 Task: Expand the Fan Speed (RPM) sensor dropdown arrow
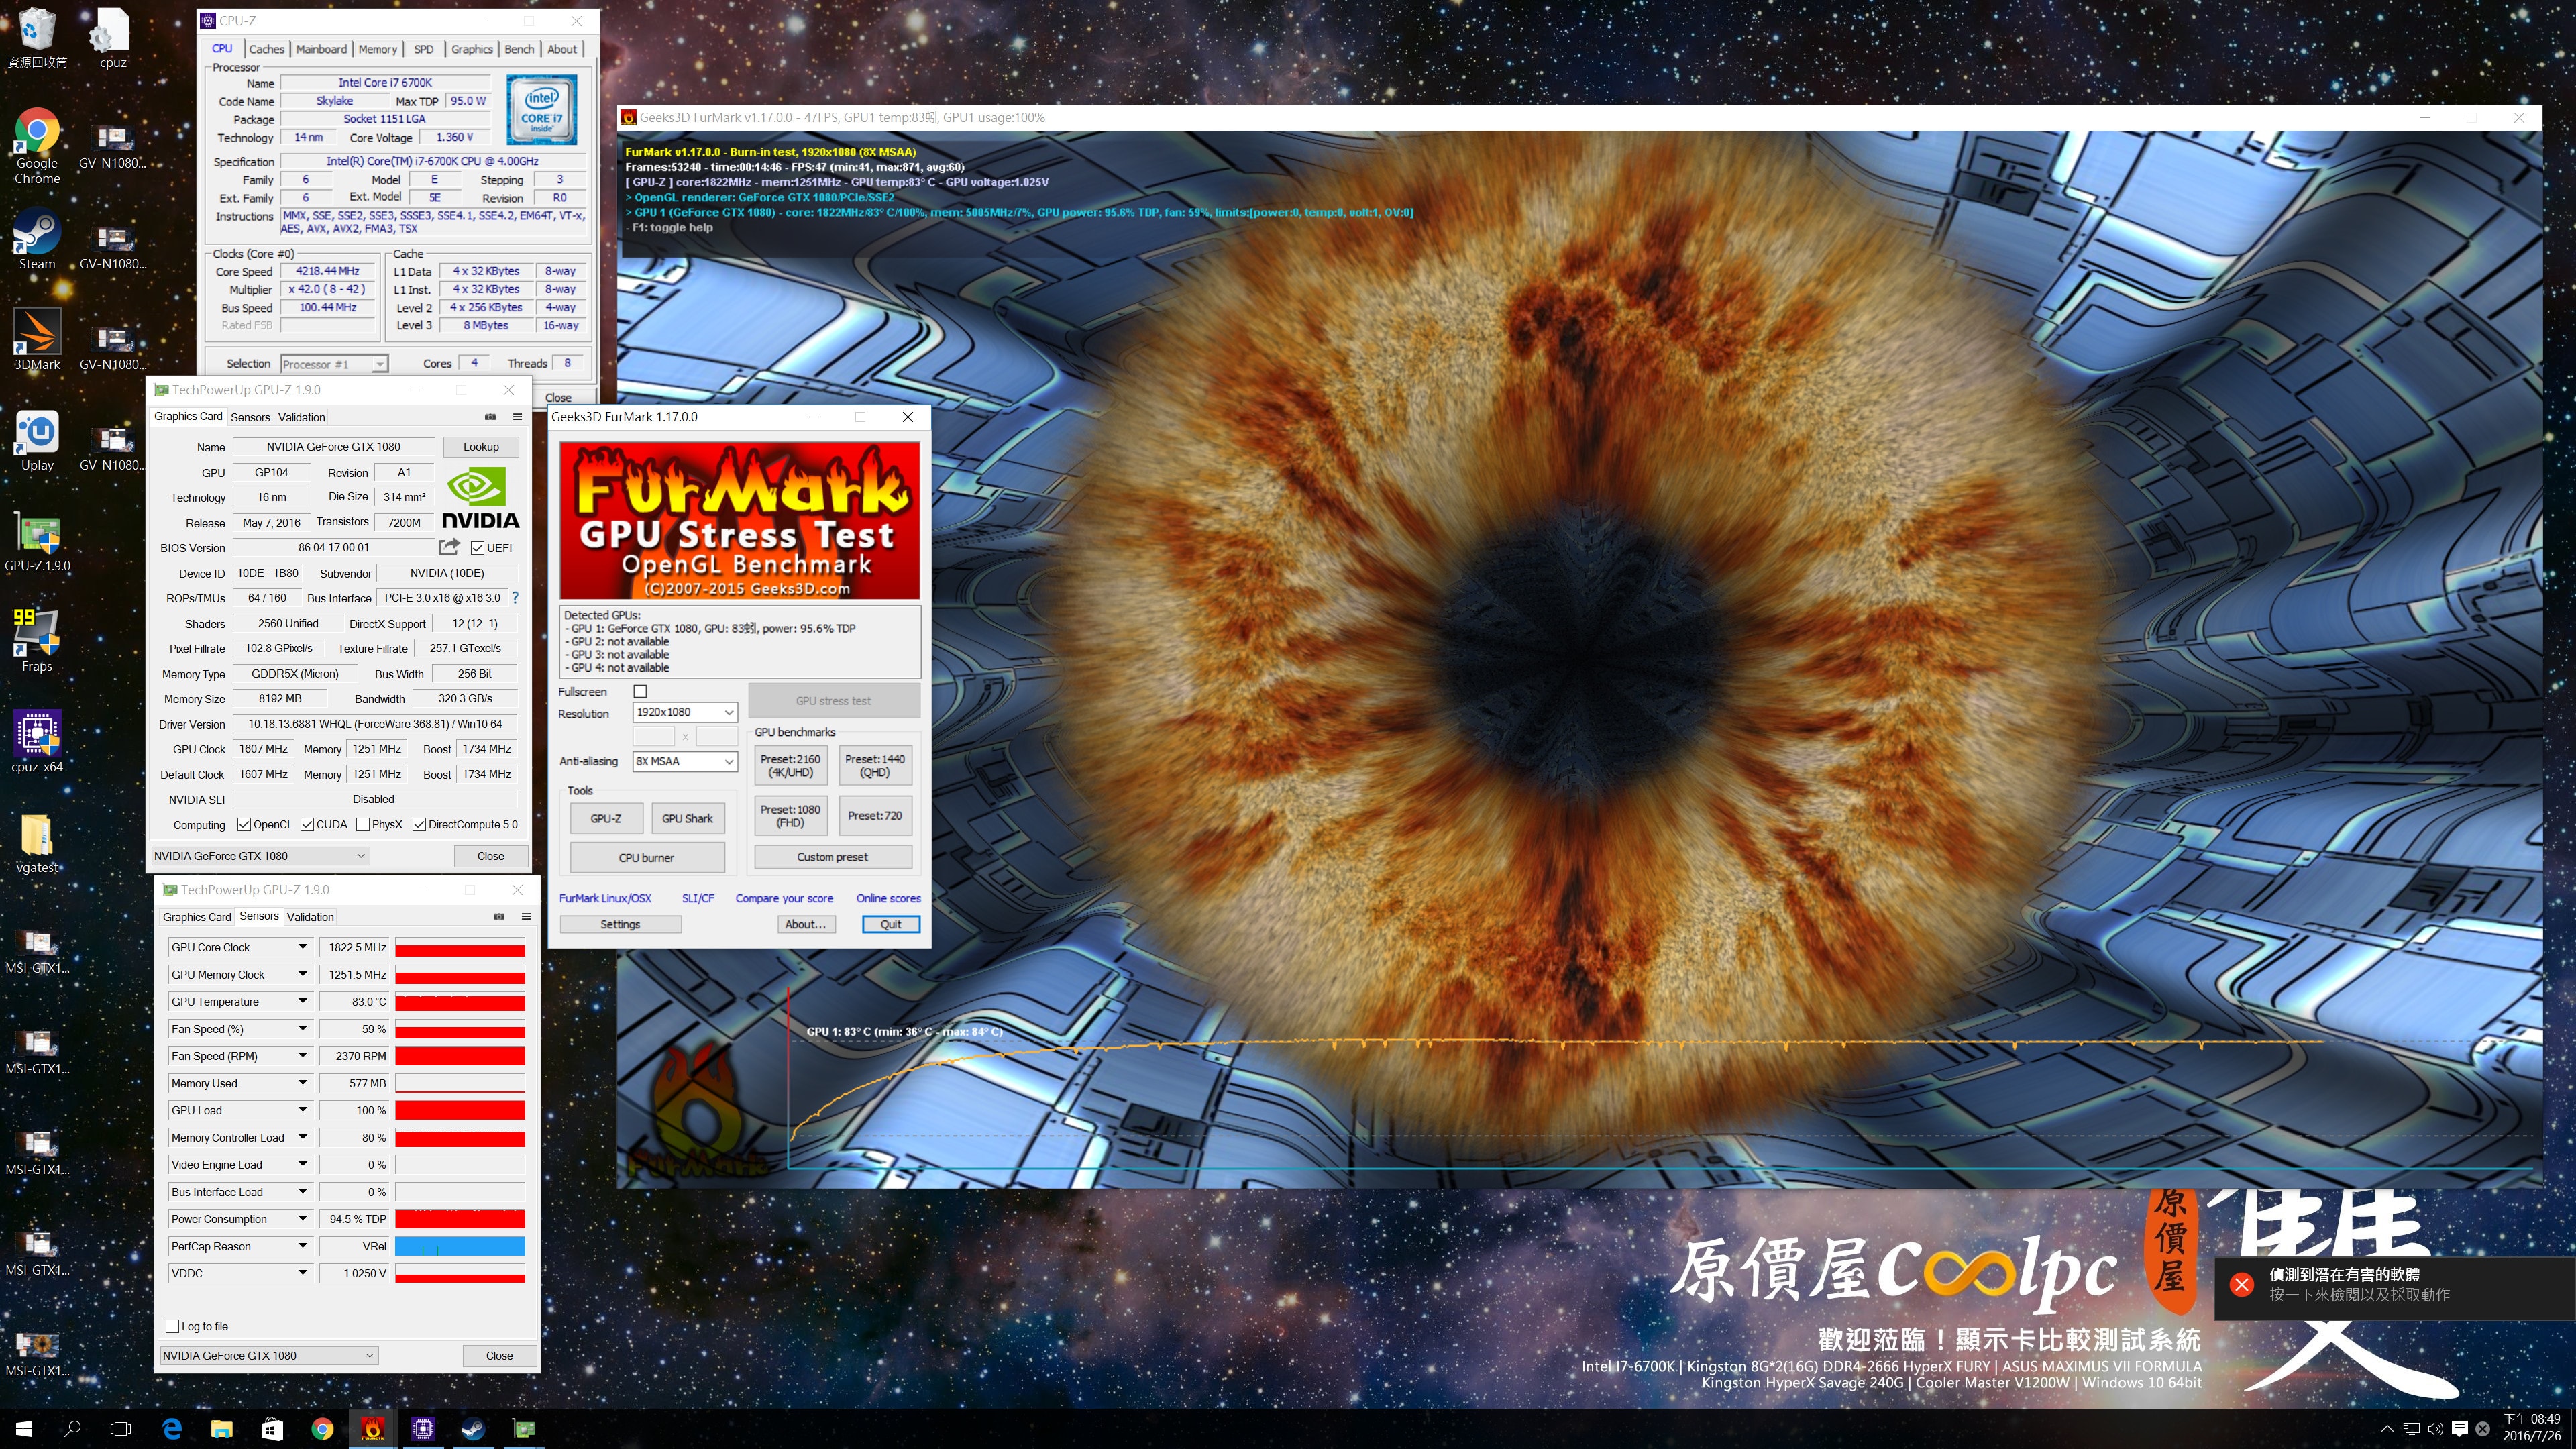click(302, 1056)
